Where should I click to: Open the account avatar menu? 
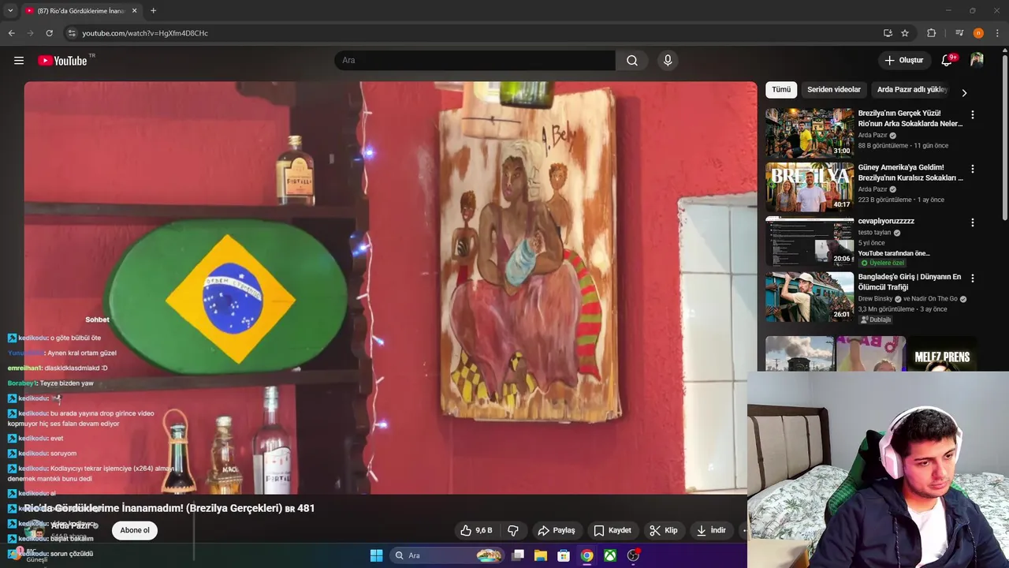point(977,61)
